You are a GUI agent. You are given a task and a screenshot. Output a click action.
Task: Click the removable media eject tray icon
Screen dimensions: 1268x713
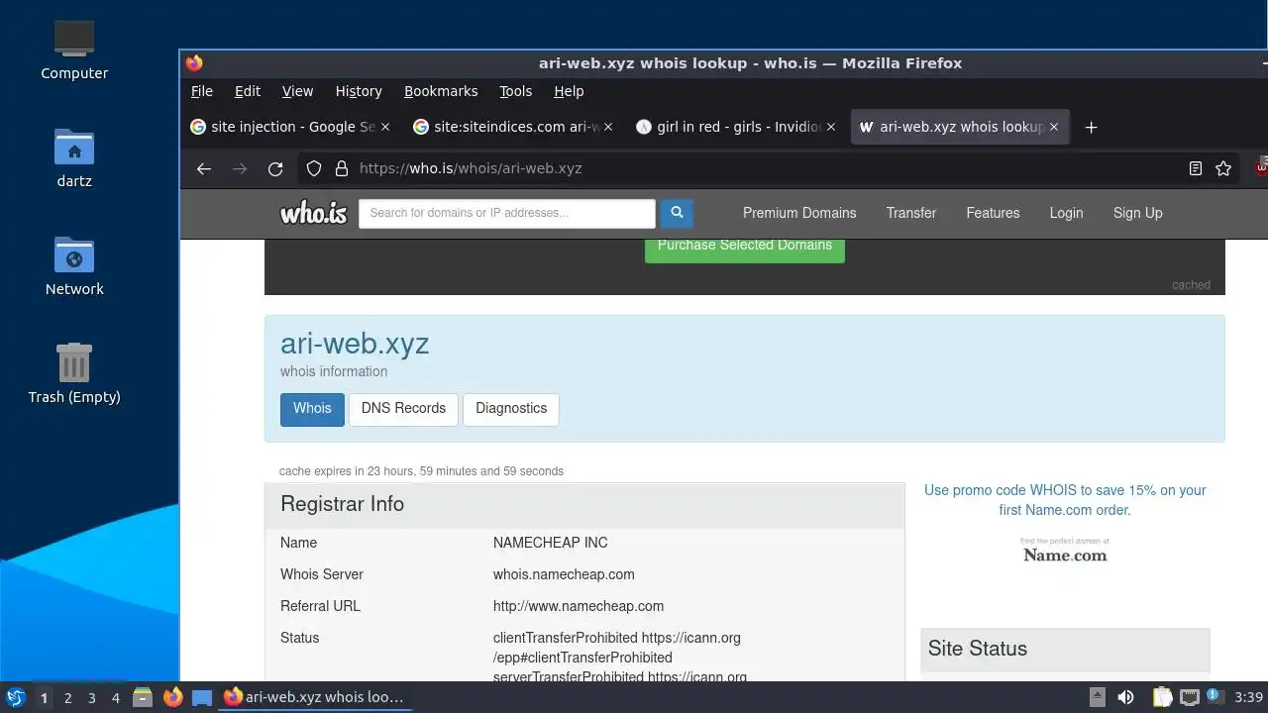point(1098,697)
